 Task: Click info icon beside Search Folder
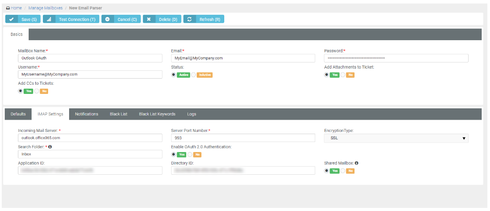coord(50,147)
